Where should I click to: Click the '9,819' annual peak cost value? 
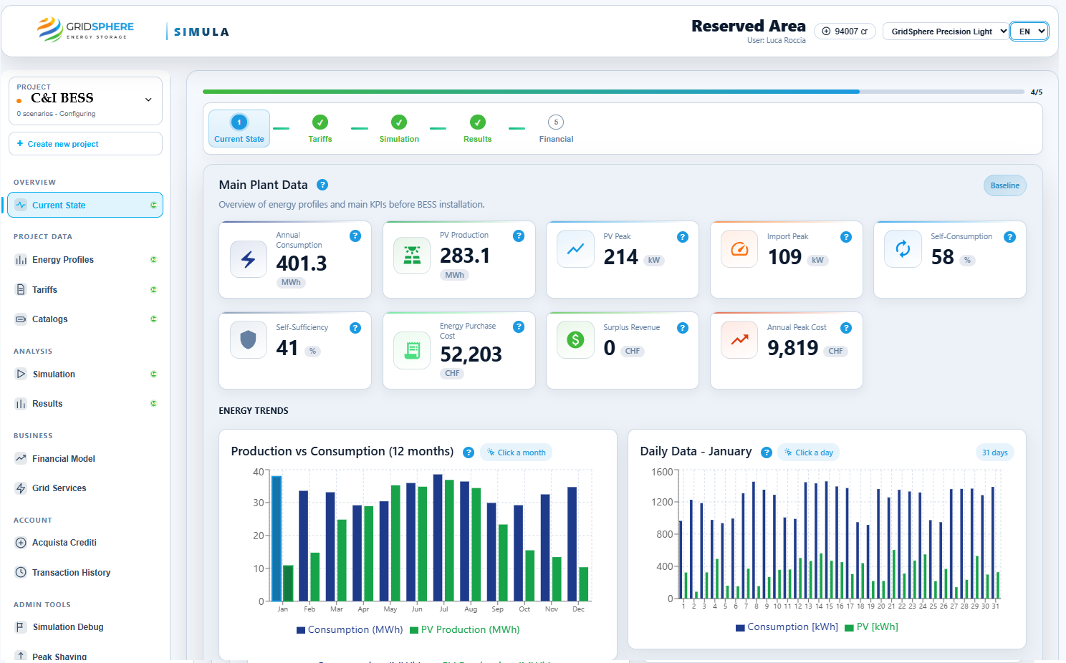coord(792,348)
